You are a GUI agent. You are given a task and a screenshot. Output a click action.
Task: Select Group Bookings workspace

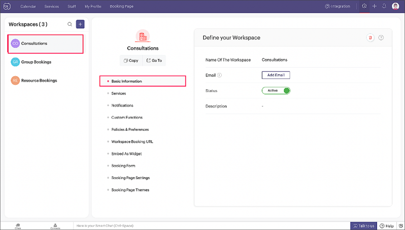click(36, 62)
